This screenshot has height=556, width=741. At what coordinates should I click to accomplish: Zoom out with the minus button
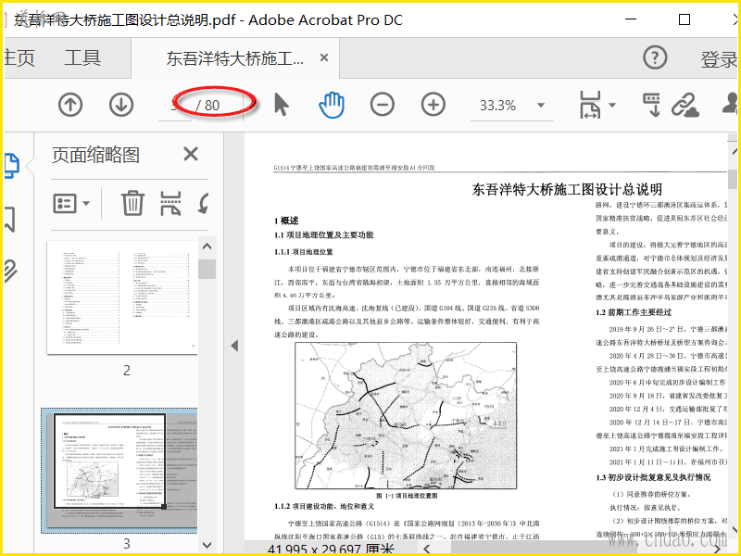(x=383, y=105)
